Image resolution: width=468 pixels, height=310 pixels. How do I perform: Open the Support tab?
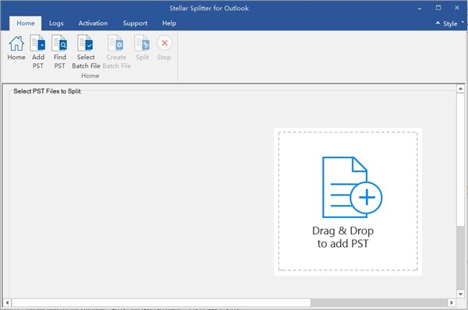pyautogui.click(x=135, y=23)
